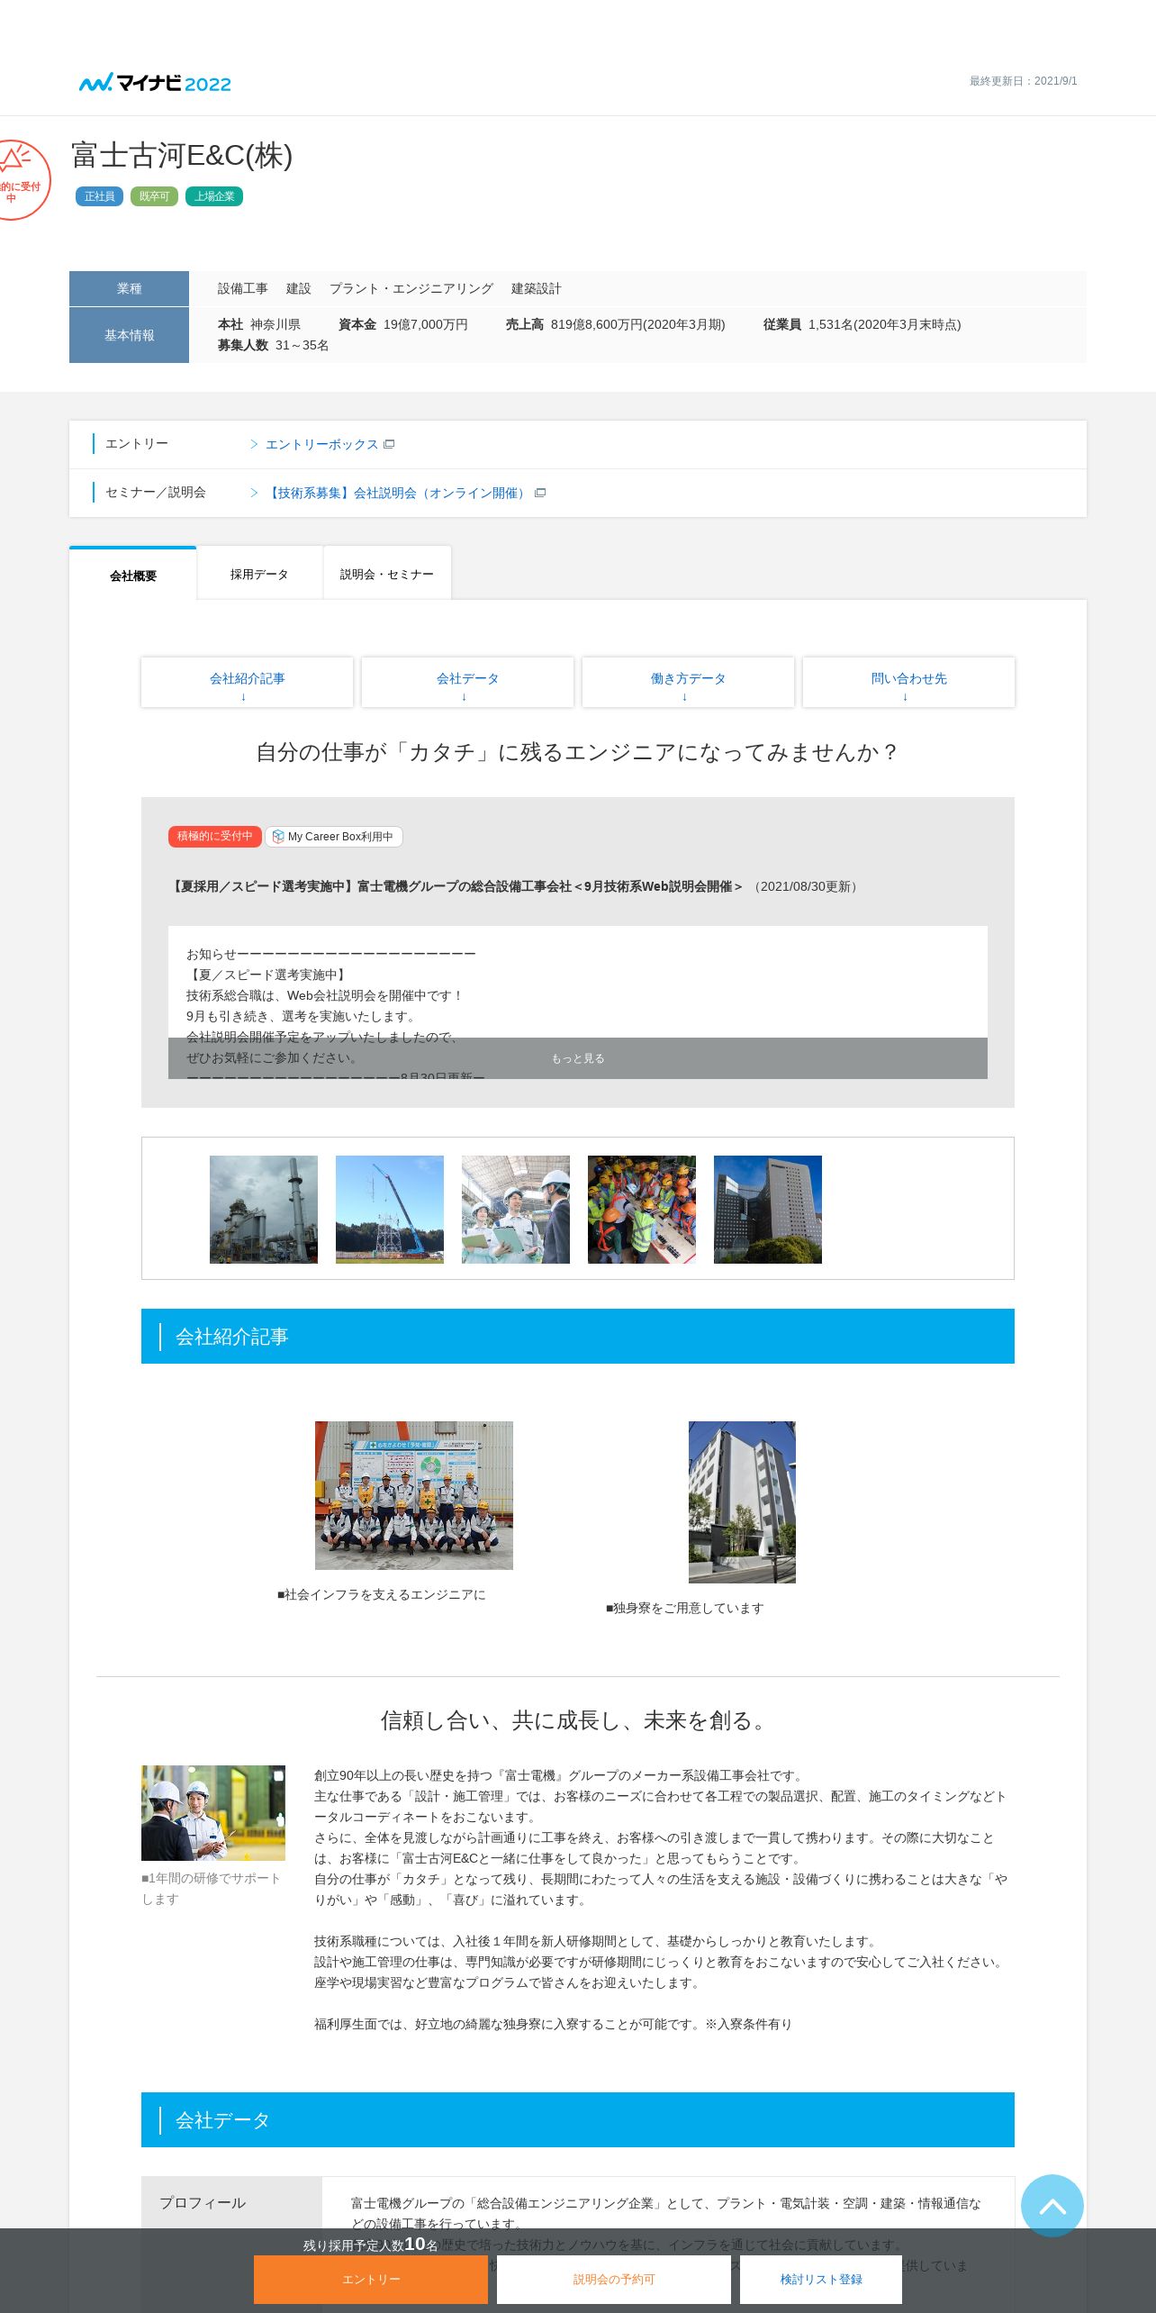
Task: Open the crane and tower thumbnail
Action: [390, 1210]
